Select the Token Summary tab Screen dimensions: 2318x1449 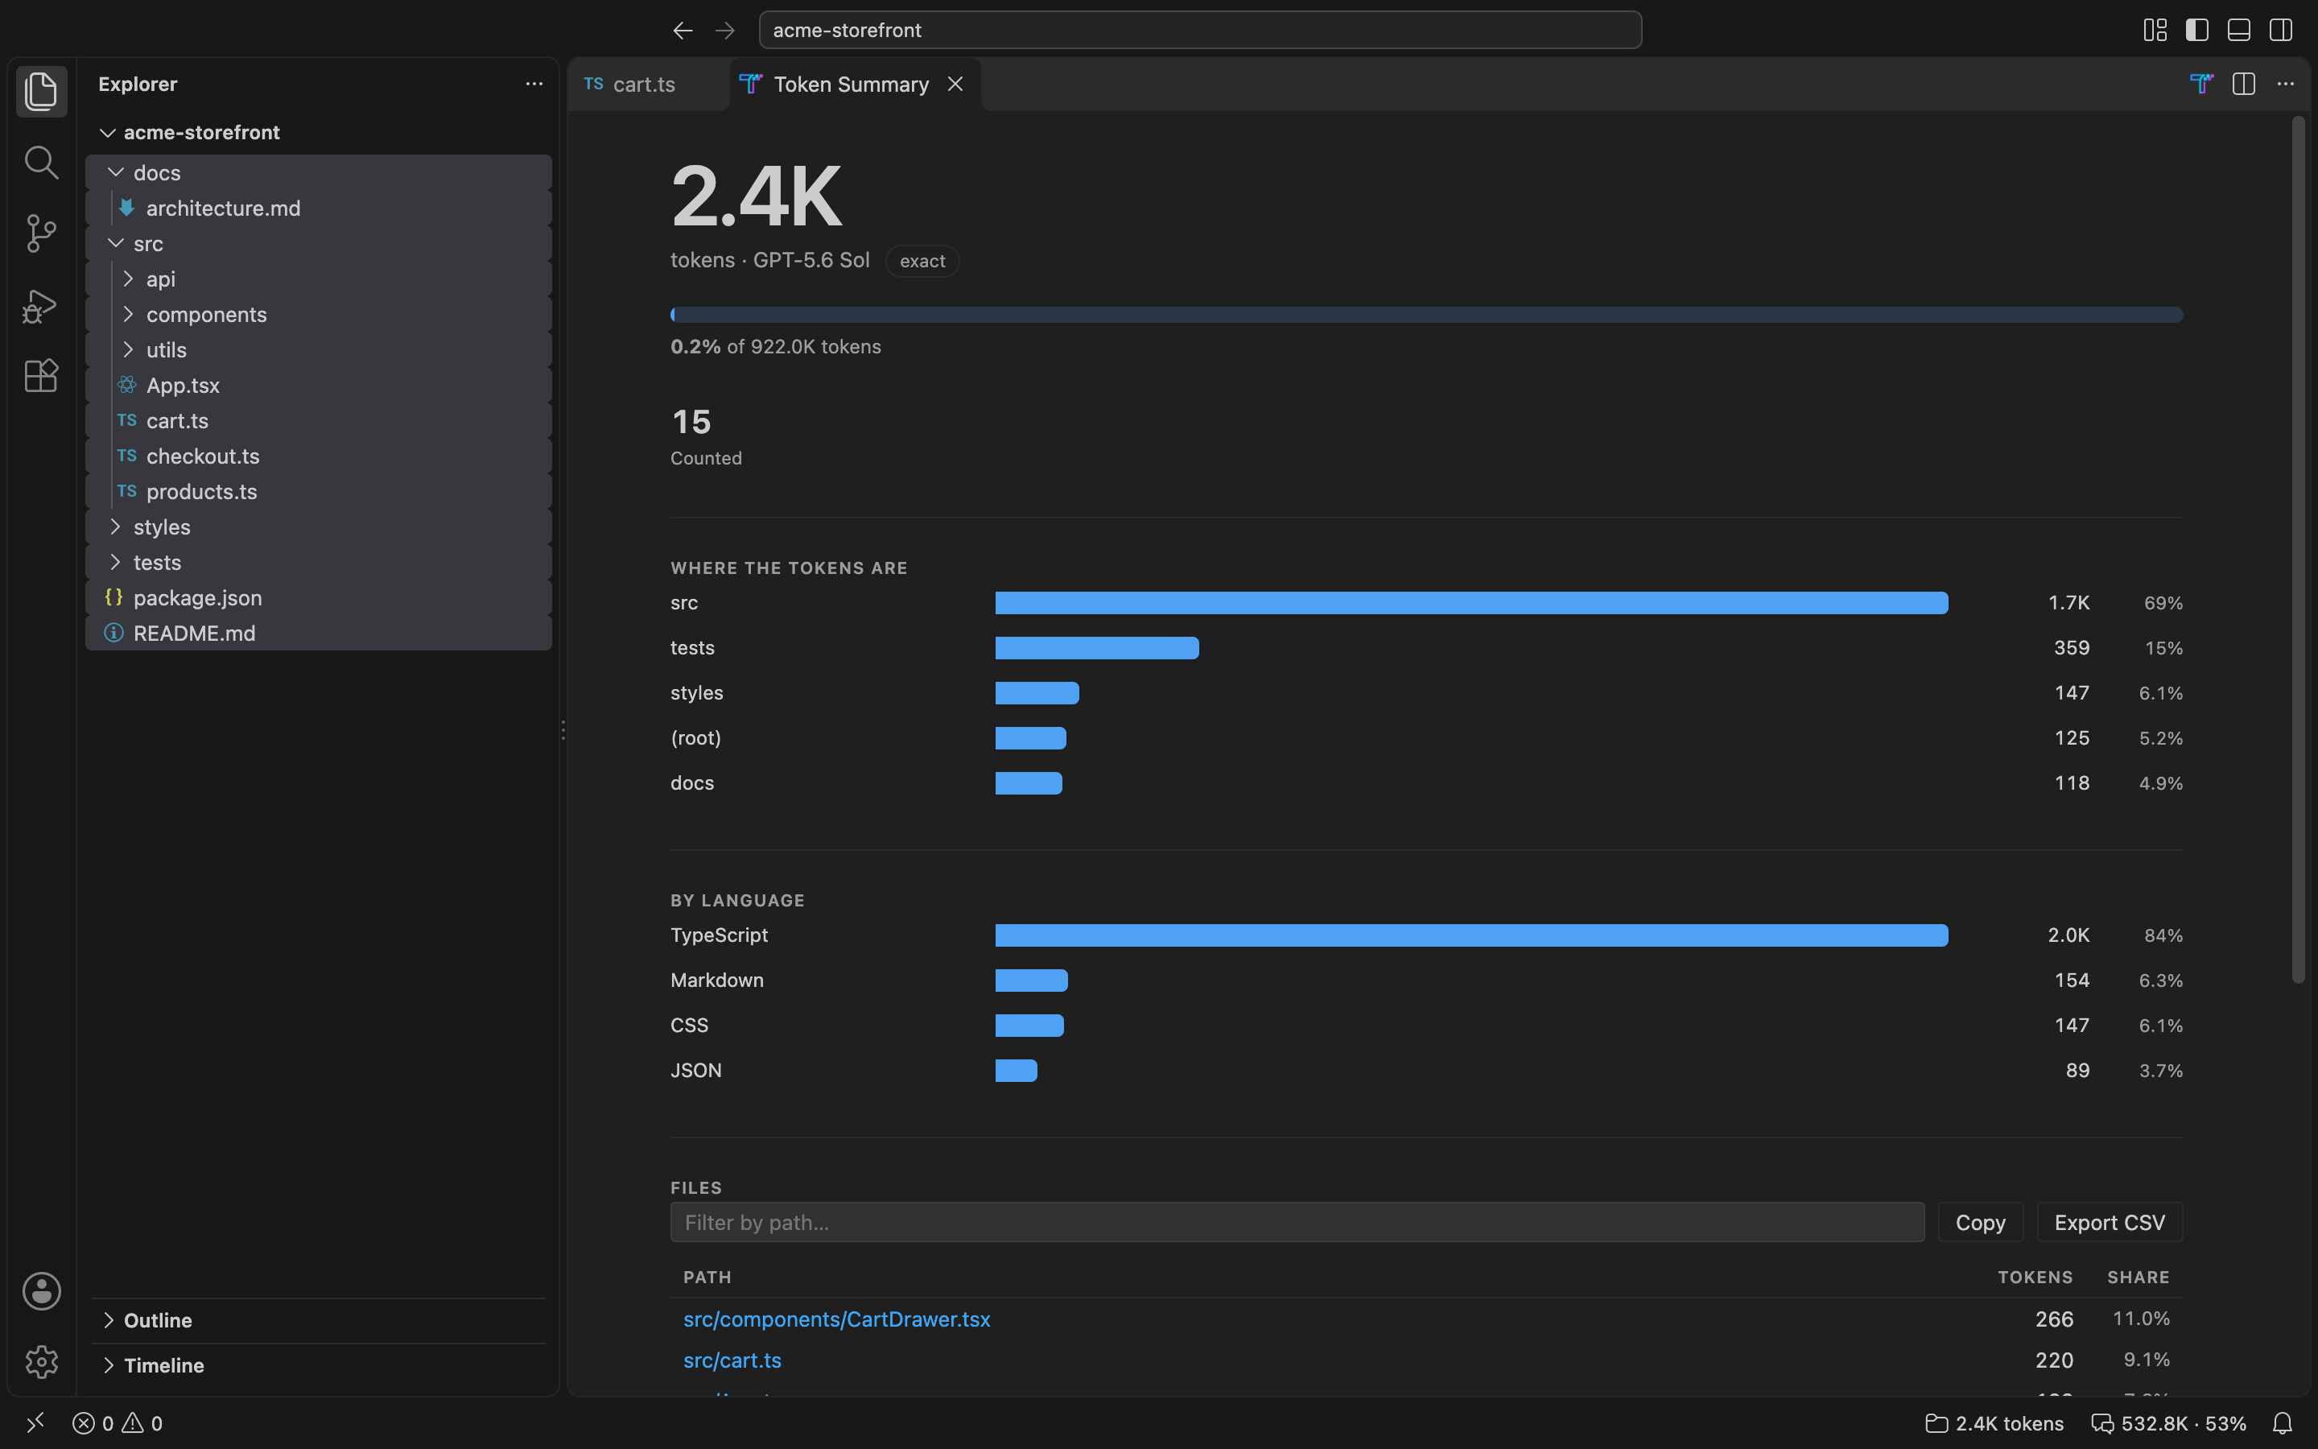[855, 85]
